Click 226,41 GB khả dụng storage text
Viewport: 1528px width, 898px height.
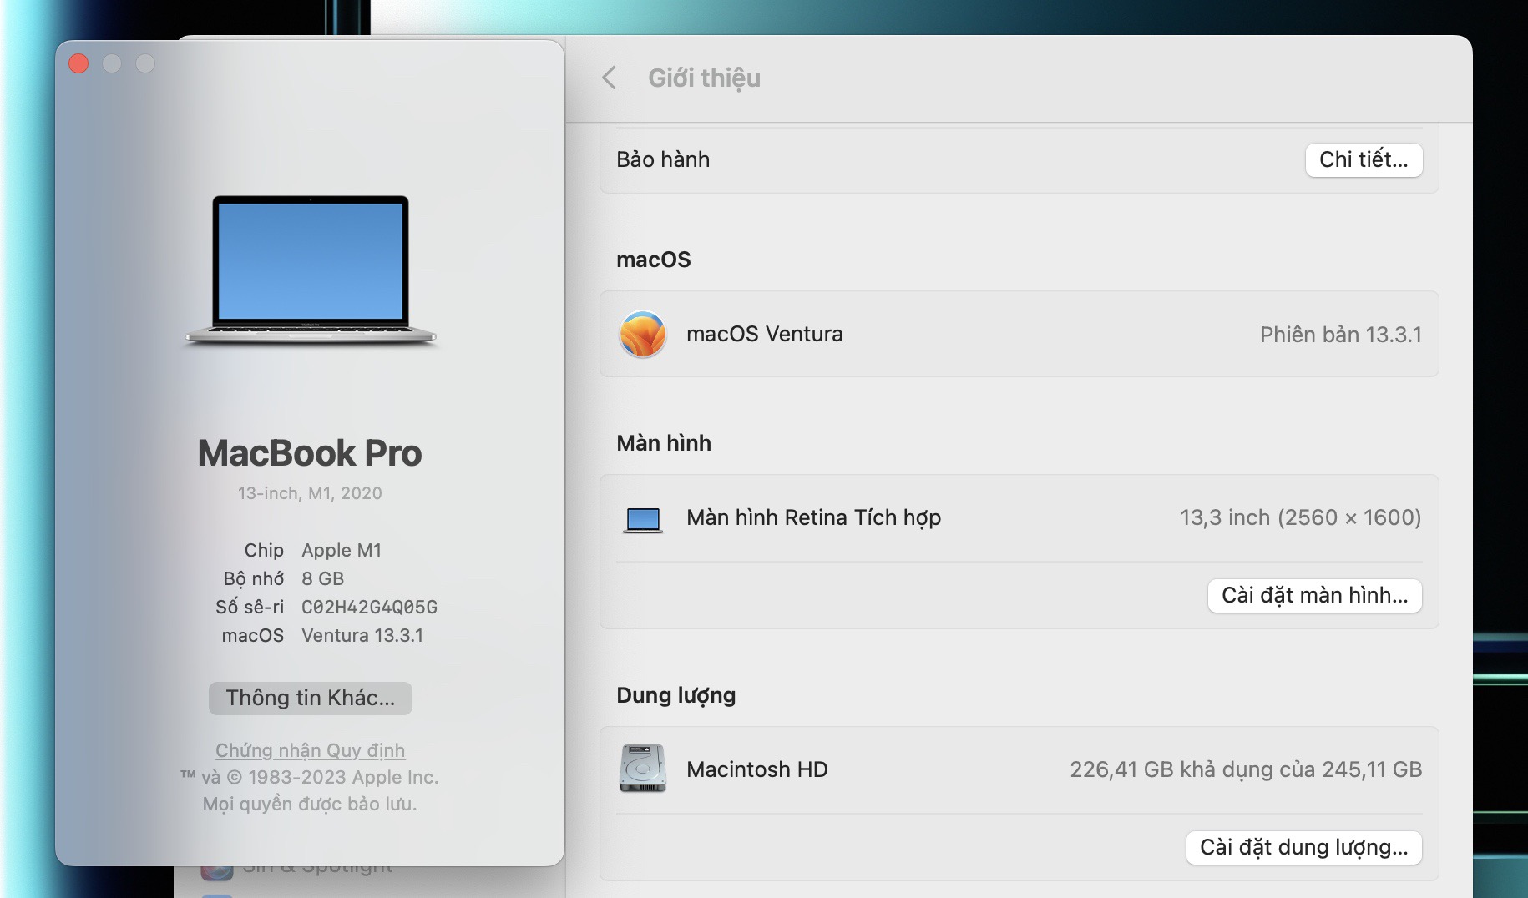point(1246,769)
